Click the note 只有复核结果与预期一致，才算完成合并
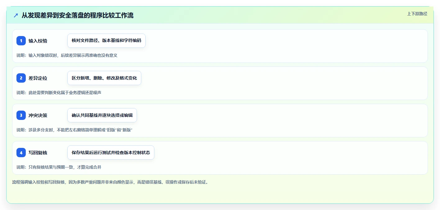 [x=59, y=167]
